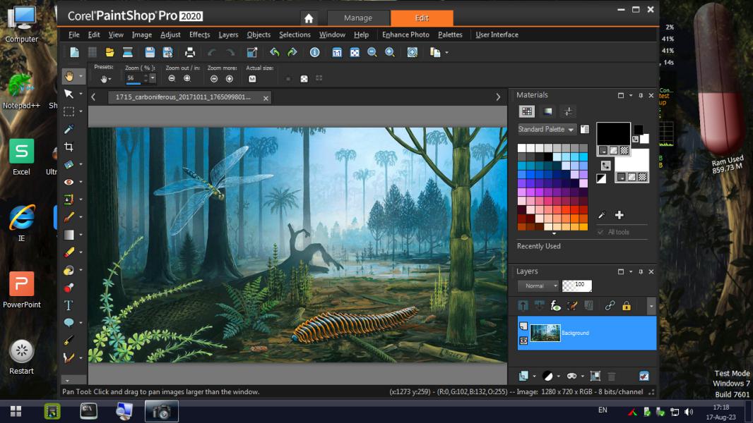Click the large black foreground color swatch
The width and height of the screenshot is (753, 423).
coord(613,134)
